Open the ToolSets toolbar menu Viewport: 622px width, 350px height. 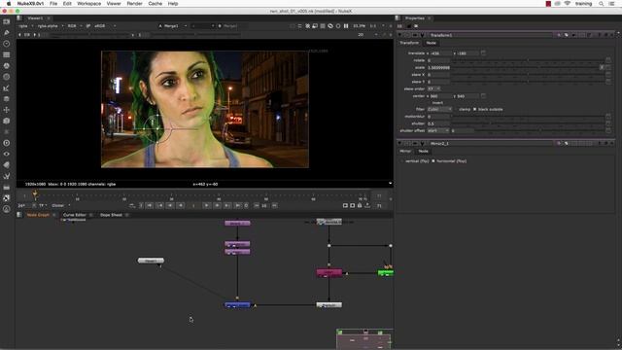point(7,176)
